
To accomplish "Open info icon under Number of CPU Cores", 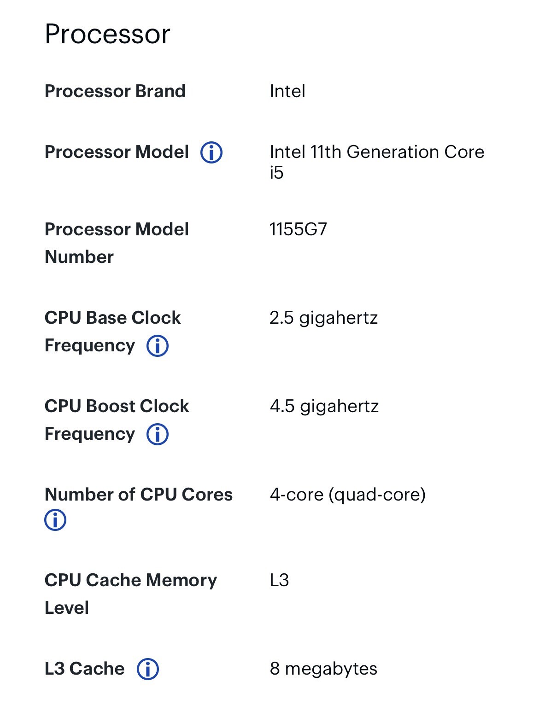I will point(55,520).
